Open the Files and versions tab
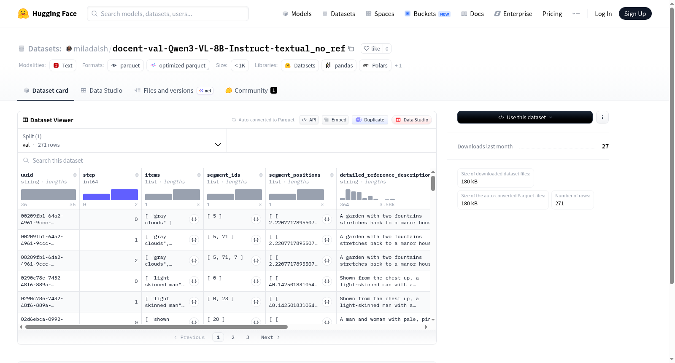Screen dimensions: 675x363 point(174,90)
